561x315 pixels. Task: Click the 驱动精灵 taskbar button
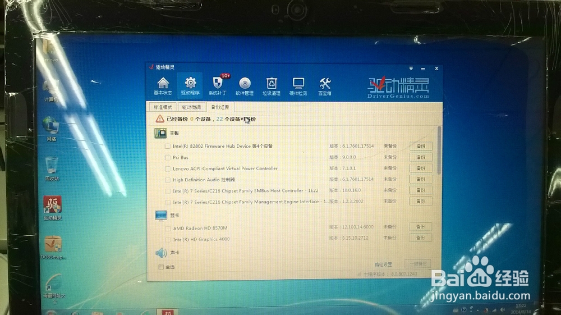(168, 312)
